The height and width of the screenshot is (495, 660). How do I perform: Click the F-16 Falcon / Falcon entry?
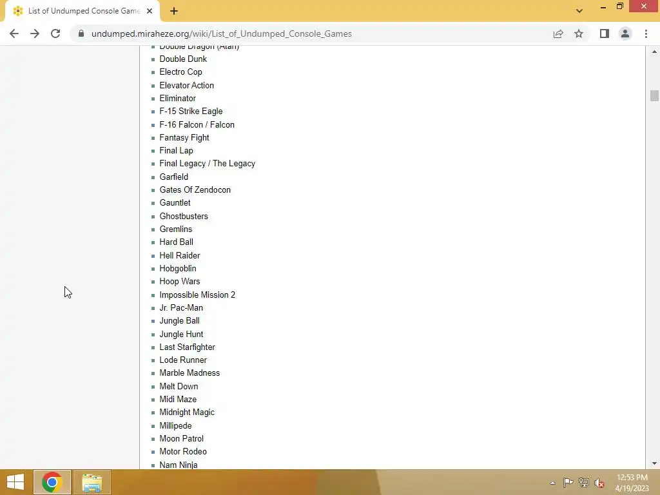[197, 124]
